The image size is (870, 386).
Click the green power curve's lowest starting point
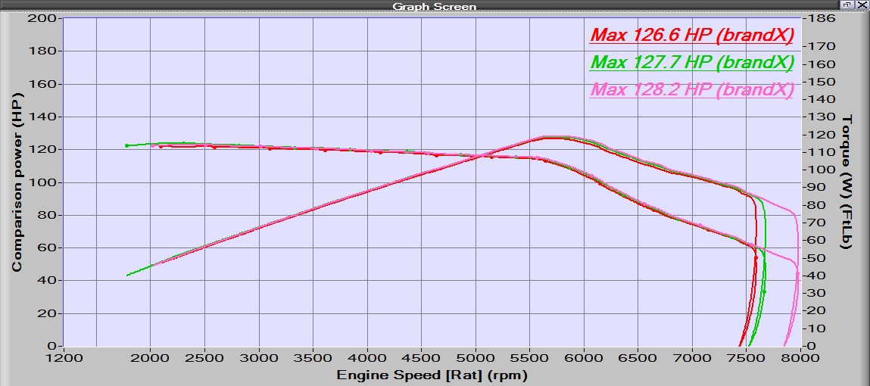tap(127, 275)
